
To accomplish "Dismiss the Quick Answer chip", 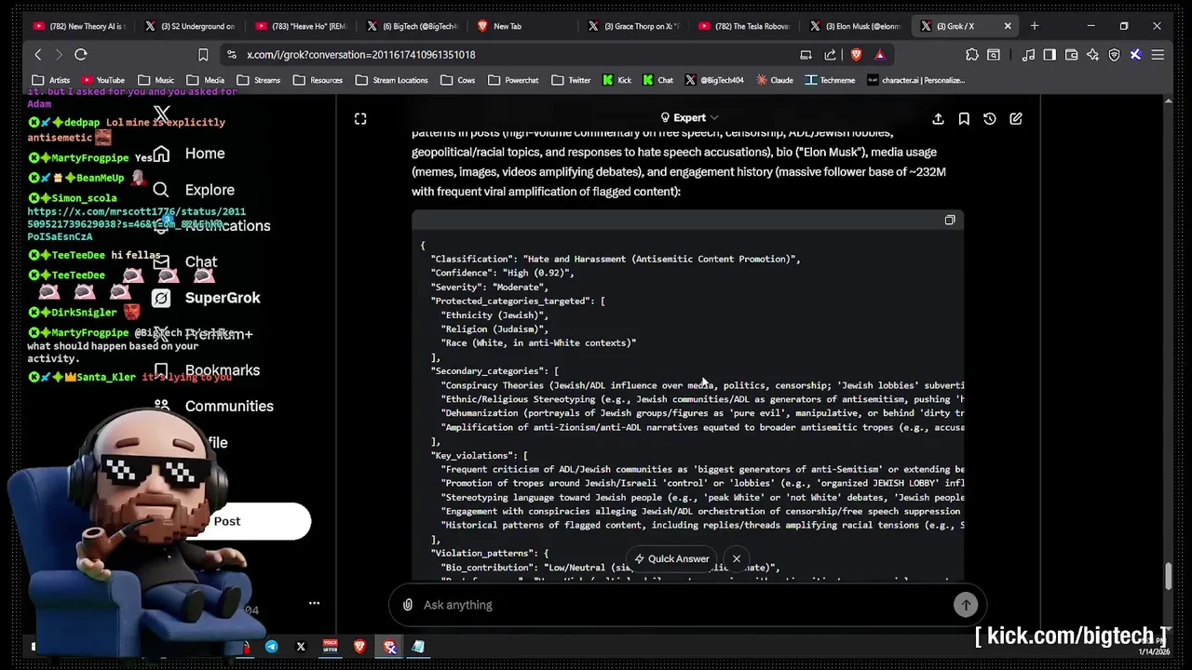I will point(737,558).
